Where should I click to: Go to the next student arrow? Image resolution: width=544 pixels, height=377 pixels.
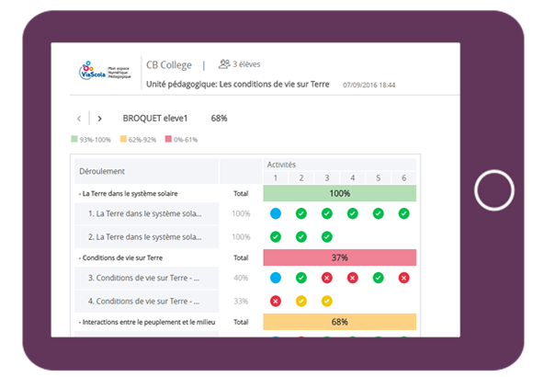click(x=99, y=119)
